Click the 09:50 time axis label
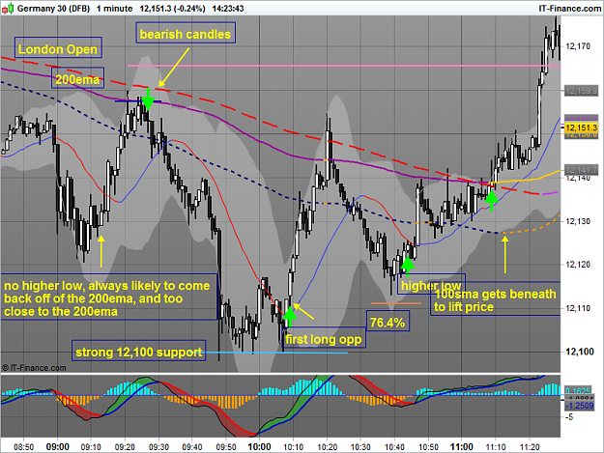 [226, 447]
